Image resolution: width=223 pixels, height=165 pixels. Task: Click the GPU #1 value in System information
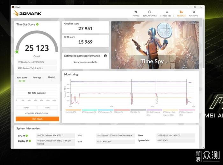click(x=56, y=136)
